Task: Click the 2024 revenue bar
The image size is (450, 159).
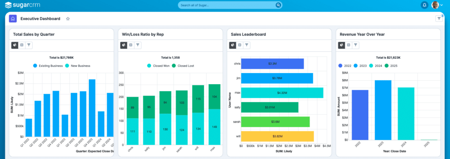Action: click(406, 114)
